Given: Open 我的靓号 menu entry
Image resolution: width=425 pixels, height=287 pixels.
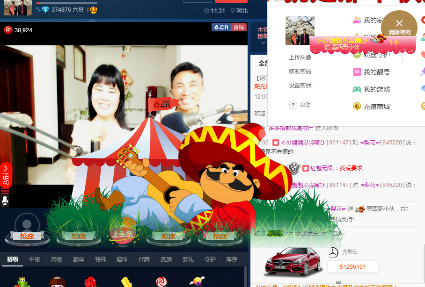Looking at the screenshot, I should coord(376,72).
